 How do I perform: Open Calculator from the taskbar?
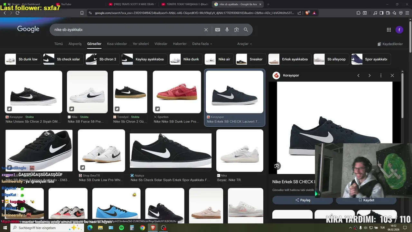(x=132, y=228)
